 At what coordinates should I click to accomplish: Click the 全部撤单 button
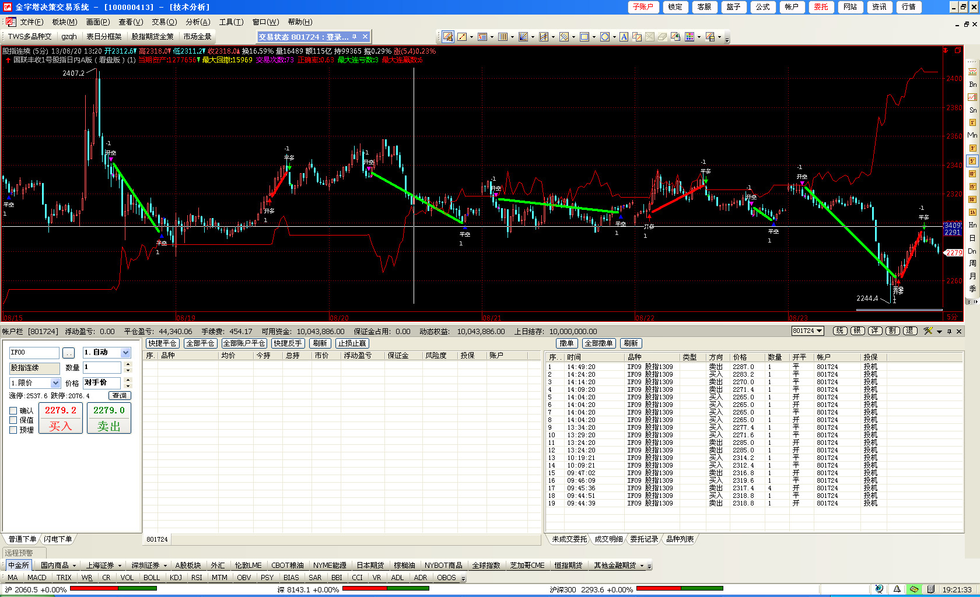(x=598, y=343)
